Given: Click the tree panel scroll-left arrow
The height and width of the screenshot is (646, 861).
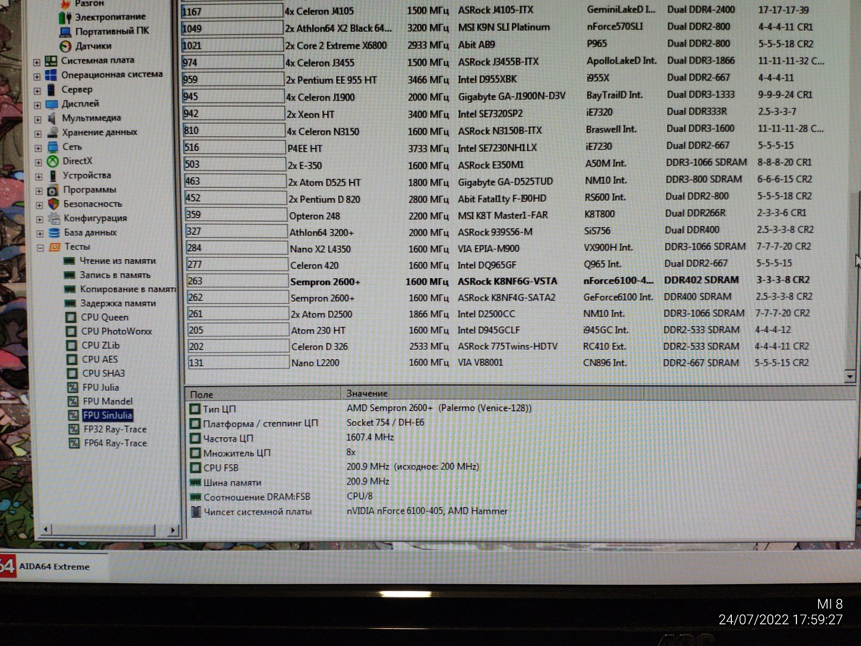Looking at the screenshot, I should [46, 530].
